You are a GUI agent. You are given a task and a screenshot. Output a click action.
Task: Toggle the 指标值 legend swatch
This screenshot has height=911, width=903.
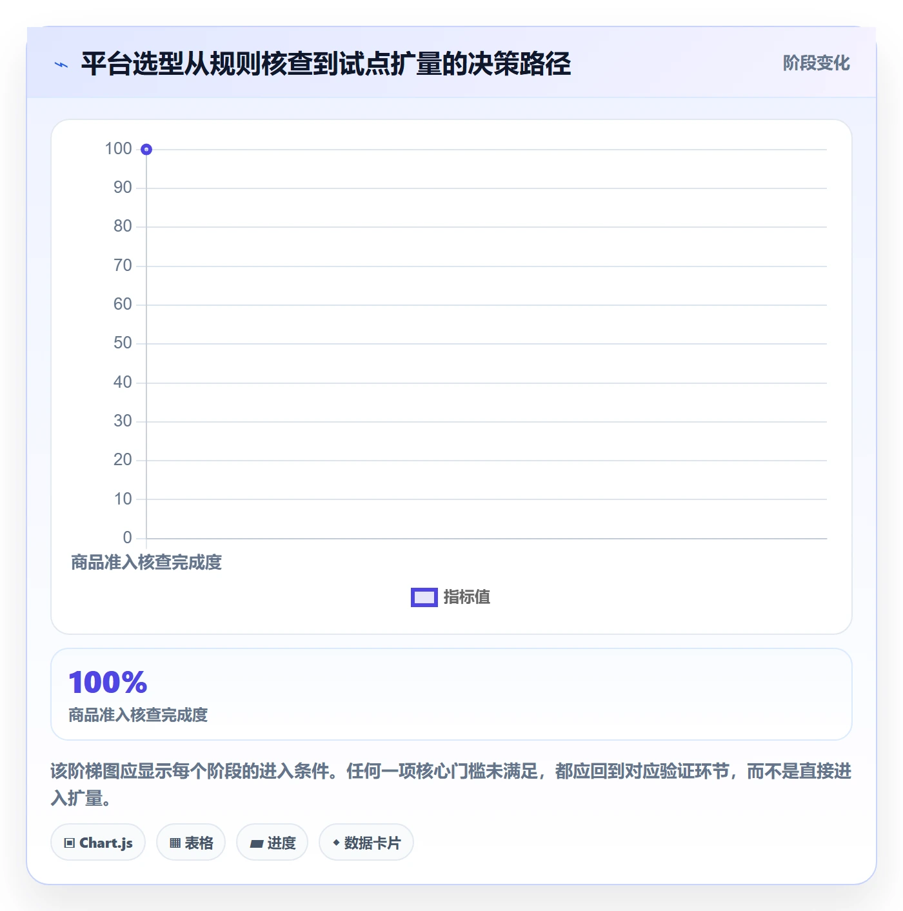(x=424, y=597)
